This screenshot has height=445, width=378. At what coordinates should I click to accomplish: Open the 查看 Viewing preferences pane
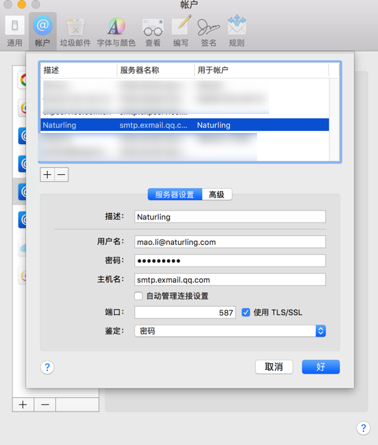(x=153, y=31)
